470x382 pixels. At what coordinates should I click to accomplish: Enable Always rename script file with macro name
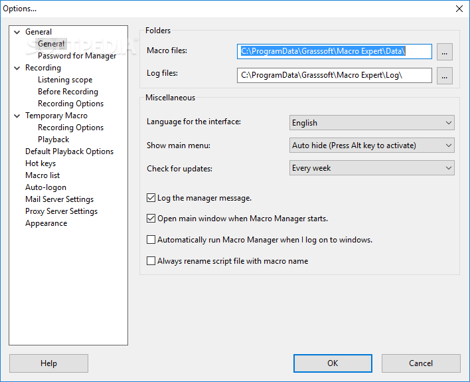coord(151,261)
